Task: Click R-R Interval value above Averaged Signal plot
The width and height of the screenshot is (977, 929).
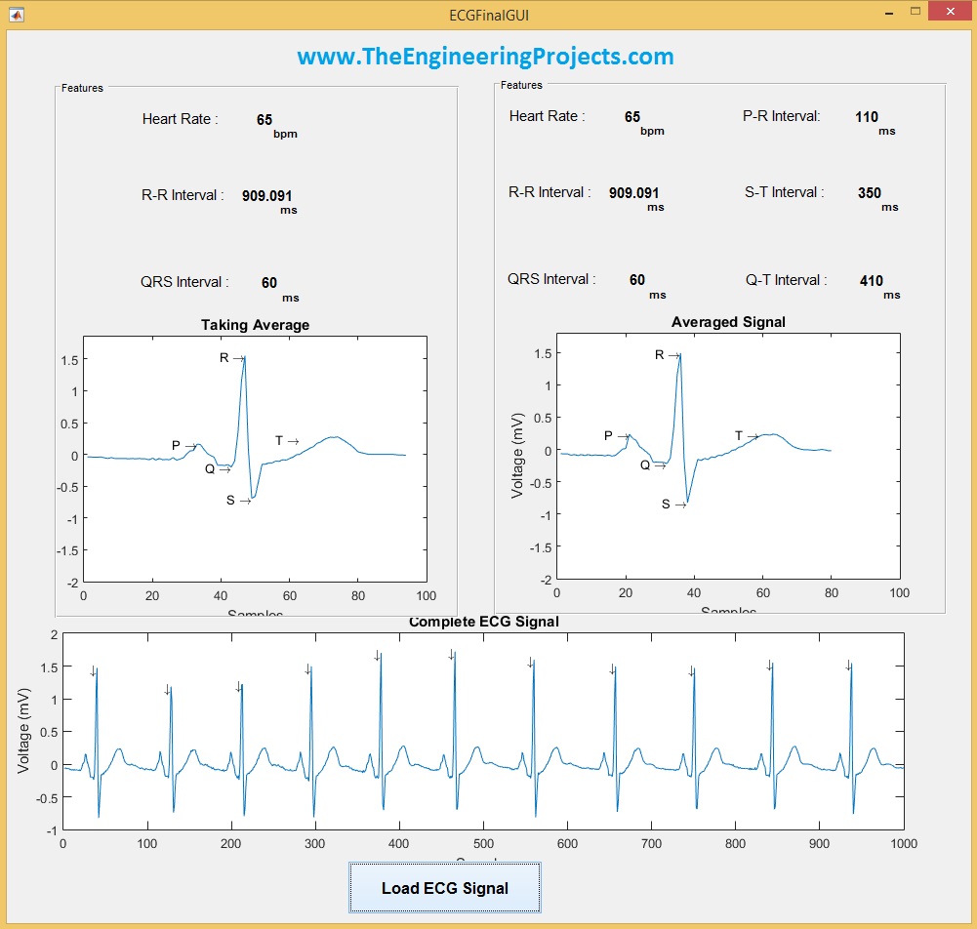Action: [633, 193]
